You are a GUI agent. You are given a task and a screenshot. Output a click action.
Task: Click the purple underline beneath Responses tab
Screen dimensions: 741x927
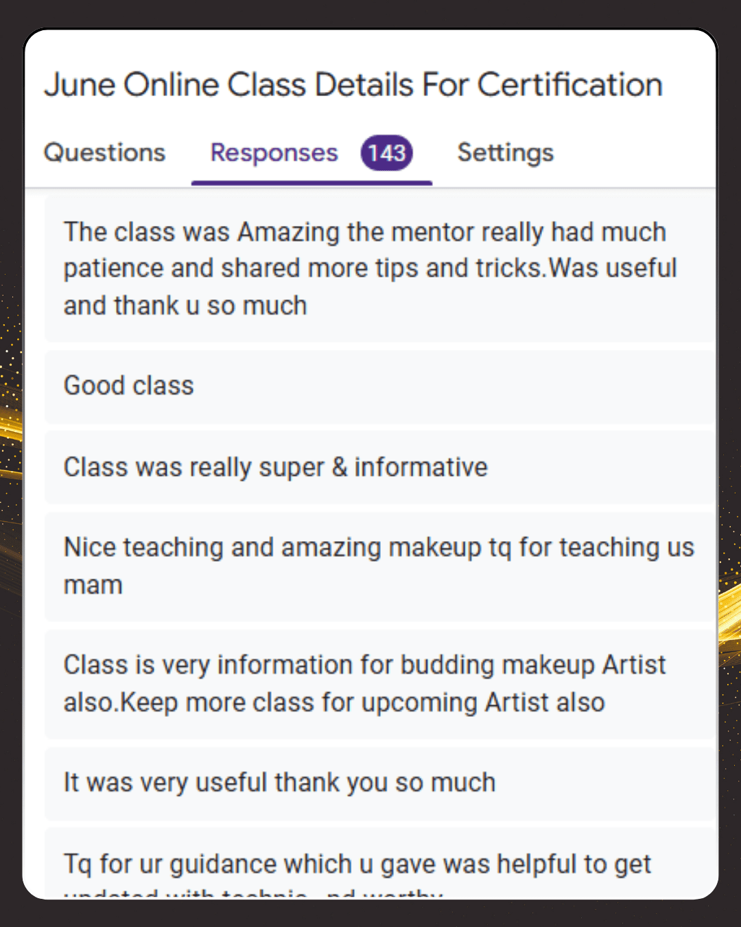tap(311, 183)
